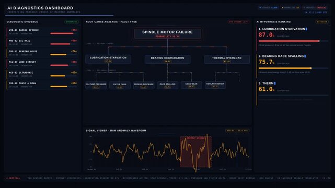Click the engine Live badge in Root Cause Analysis

pos(238,22)
